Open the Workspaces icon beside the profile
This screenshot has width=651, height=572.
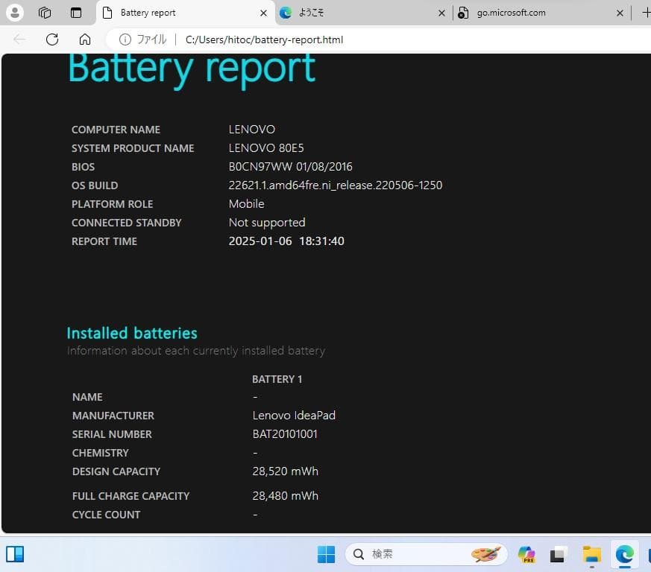45,13
